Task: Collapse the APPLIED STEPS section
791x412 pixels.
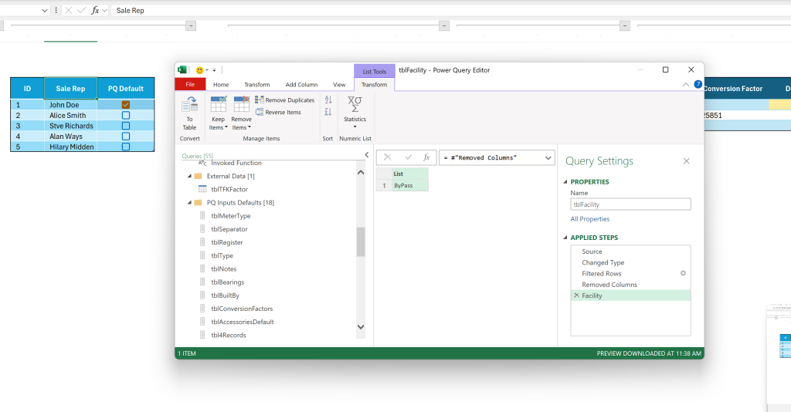Action: coord(565,238)
